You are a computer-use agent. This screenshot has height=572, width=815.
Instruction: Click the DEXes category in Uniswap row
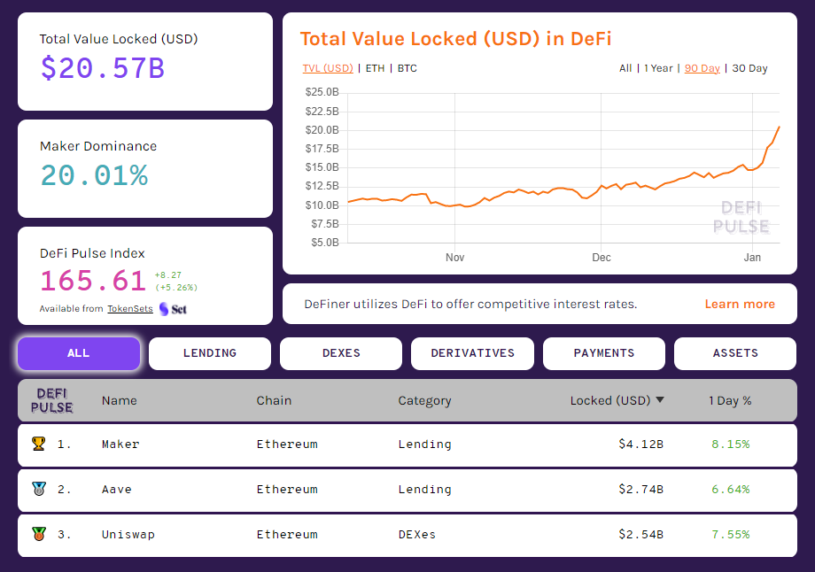tap(417, 535)
